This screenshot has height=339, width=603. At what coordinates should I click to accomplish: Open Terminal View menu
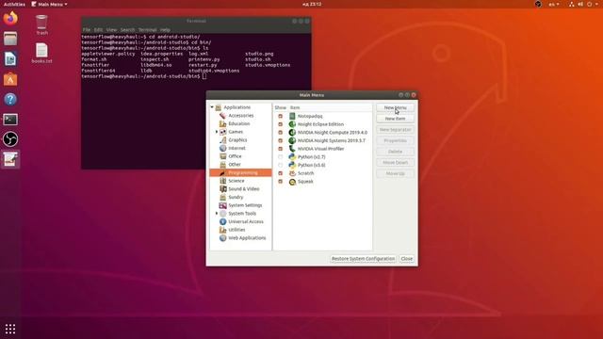point(111,29)
